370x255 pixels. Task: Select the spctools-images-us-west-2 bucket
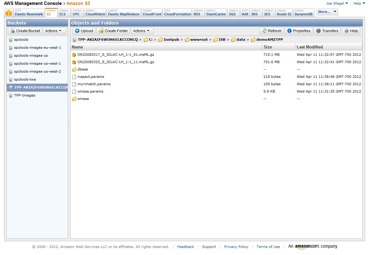37,71
